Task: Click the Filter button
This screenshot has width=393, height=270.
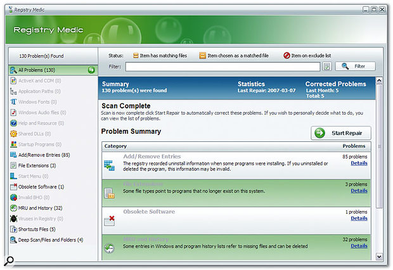Action: click(356, 67)
